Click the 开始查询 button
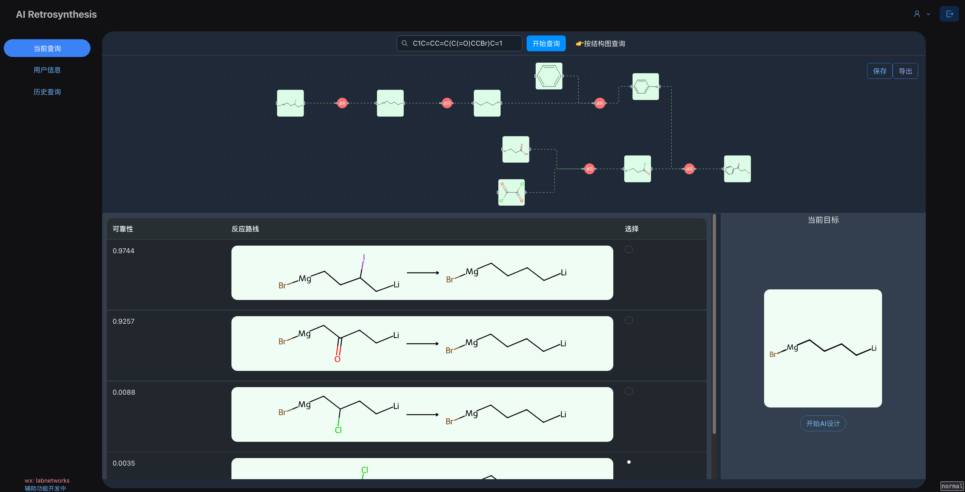Viewport: 965px width, 492px height. point(546,43)
